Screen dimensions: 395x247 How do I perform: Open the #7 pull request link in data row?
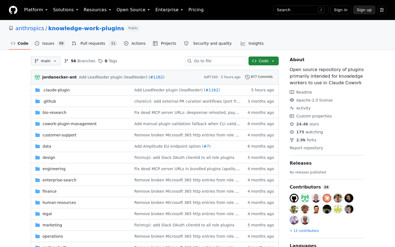(206, 146)
